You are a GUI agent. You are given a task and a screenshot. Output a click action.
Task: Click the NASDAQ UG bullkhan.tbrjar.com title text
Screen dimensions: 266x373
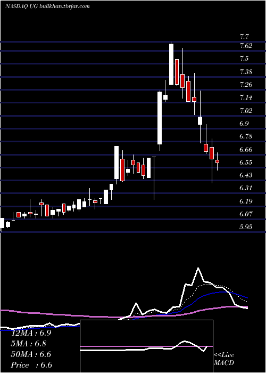tap(47, 6)
